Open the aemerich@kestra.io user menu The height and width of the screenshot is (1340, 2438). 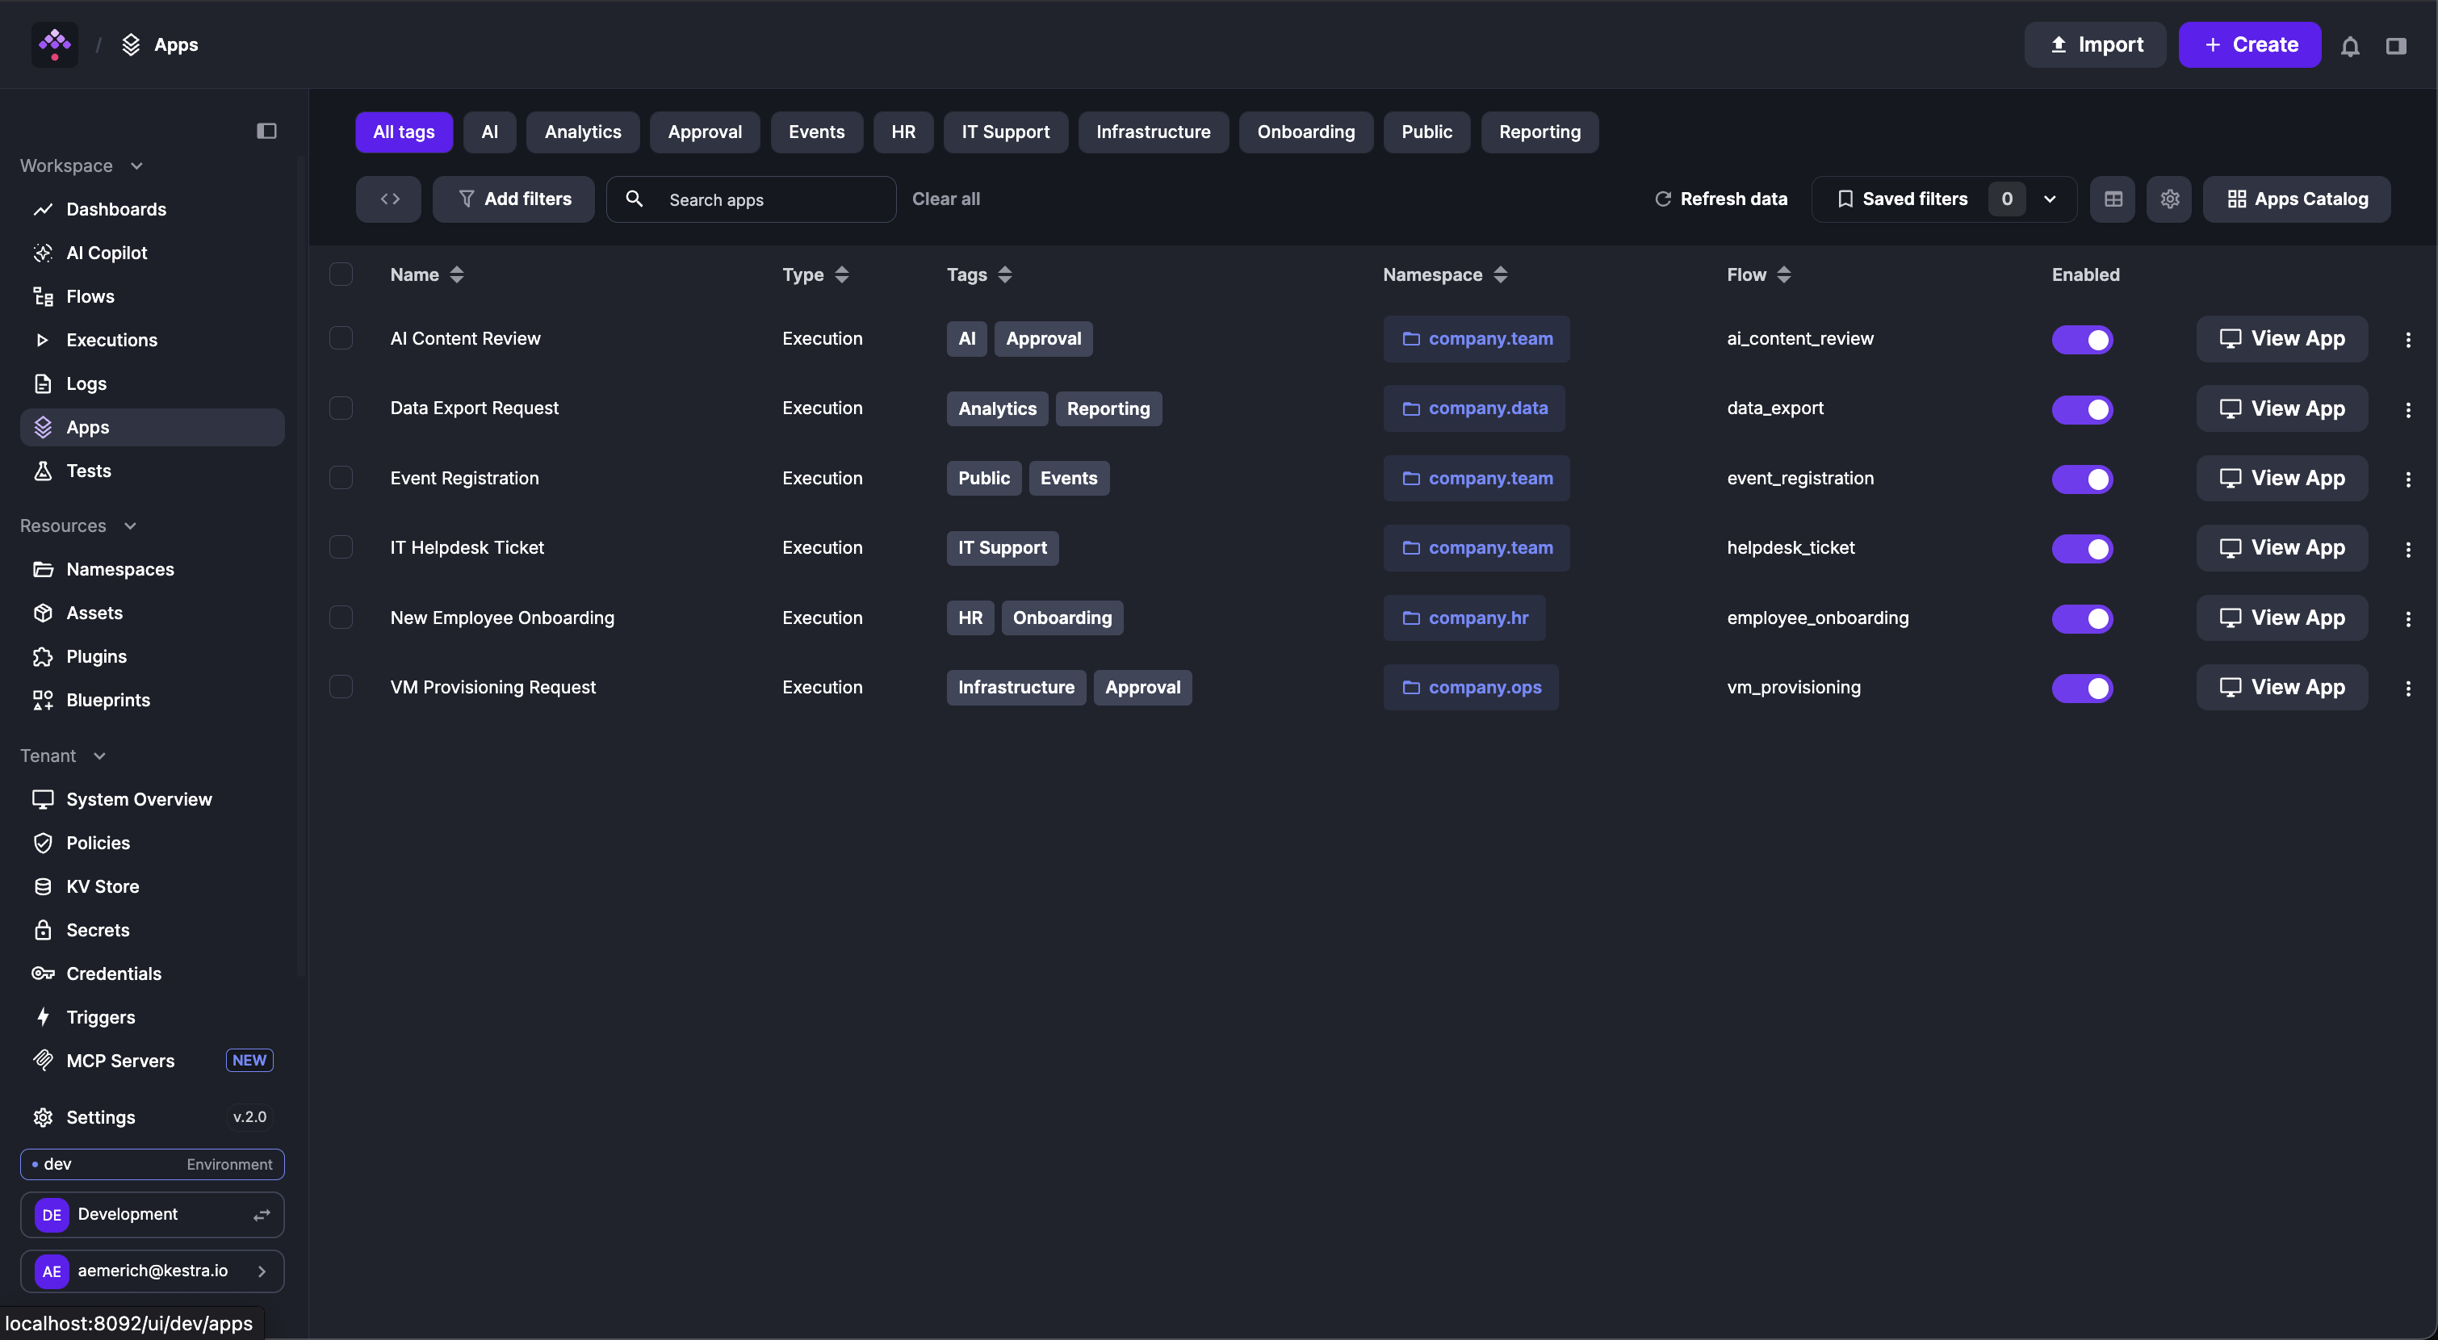point(152,1271)
